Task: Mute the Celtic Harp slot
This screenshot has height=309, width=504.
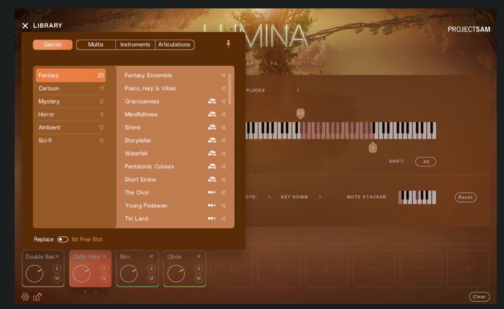Action: (x=104, y=278)
